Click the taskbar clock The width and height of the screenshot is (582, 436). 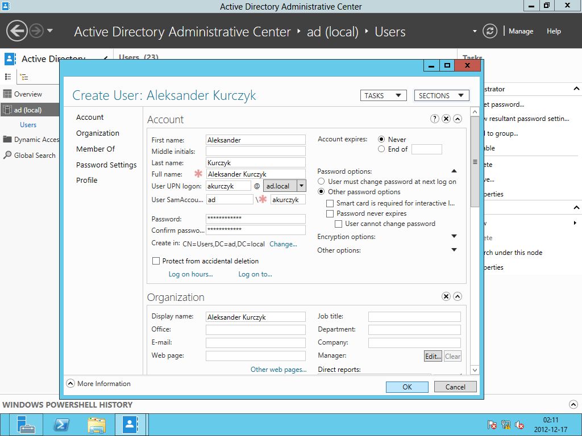550,425
